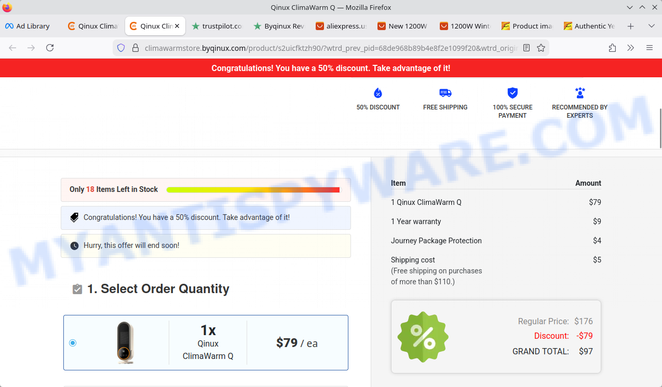Open the extensions puzzle icon
The height and width of the screenshot is (387, 662).
pos(612,48)
